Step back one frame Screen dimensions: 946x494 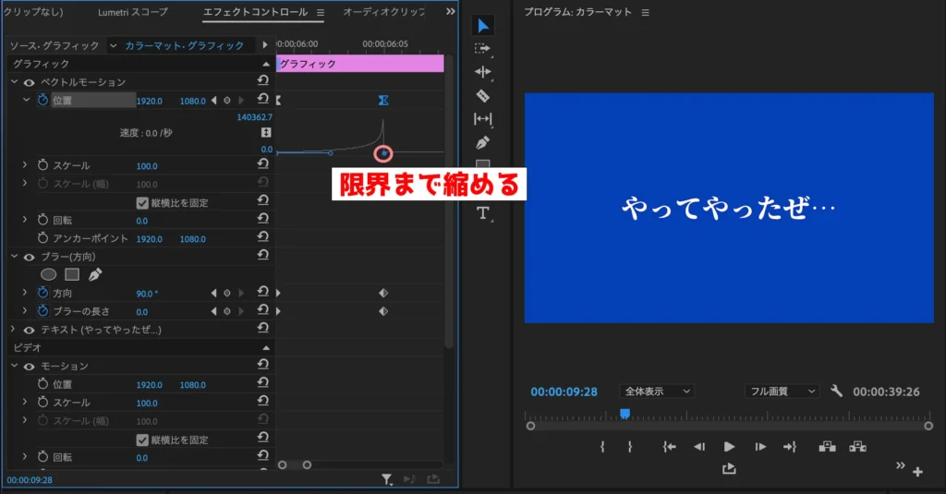tap(699, 446)
